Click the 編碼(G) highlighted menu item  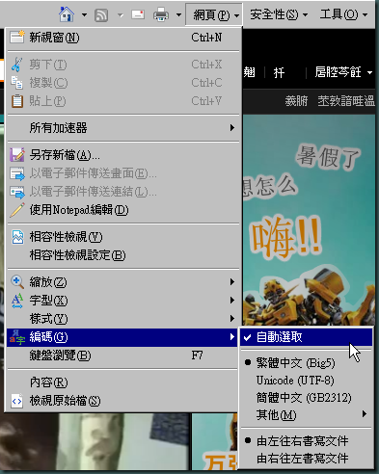(123, 337)
